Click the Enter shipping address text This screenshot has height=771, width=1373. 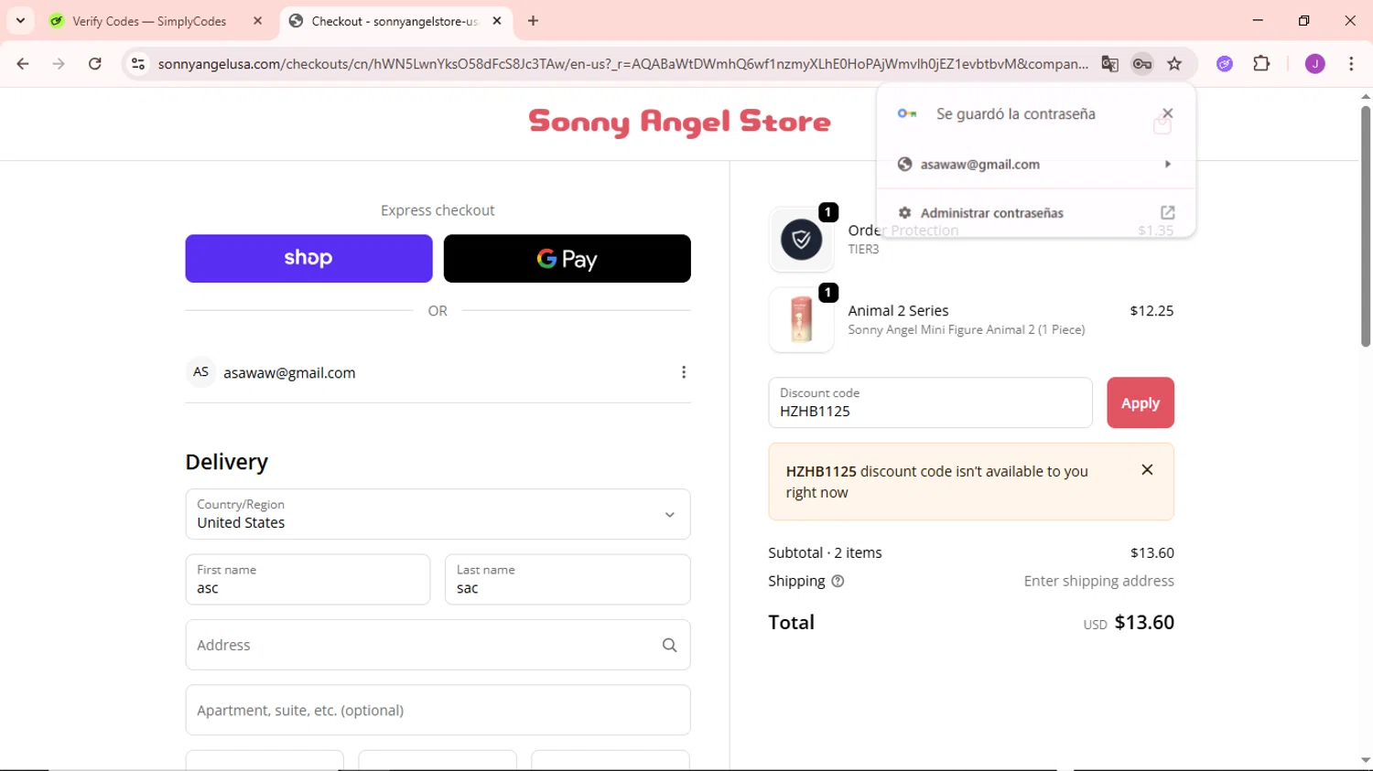point(1098,582)
